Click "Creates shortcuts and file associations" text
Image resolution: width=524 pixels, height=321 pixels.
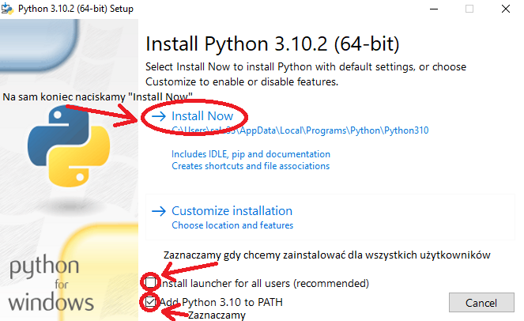pyautogui.click(x=251, y=166)
